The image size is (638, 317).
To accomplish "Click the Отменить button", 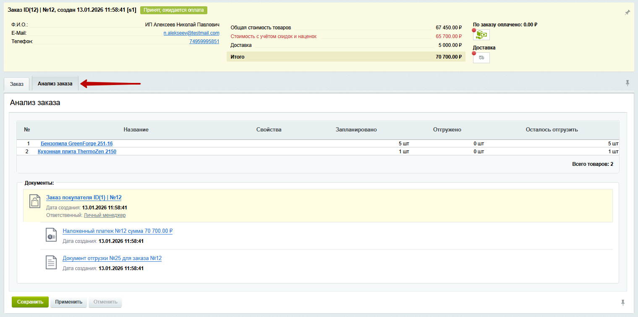I will [105, 302].
